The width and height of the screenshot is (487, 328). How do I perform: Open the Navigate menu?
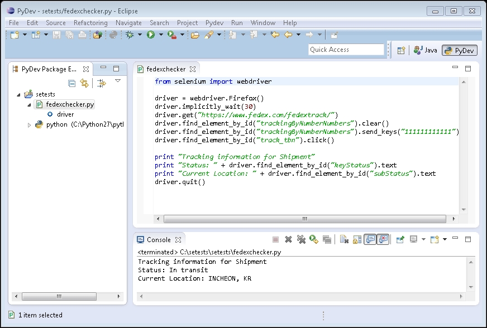pyautogui.click(x=128, y=23)
